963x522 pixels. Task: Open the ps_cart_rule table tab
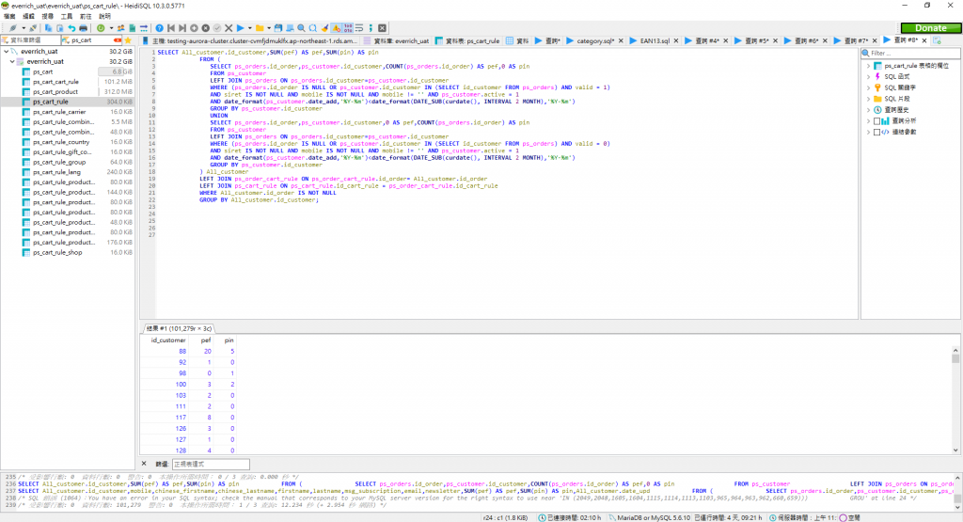click(x=467, y=40)
